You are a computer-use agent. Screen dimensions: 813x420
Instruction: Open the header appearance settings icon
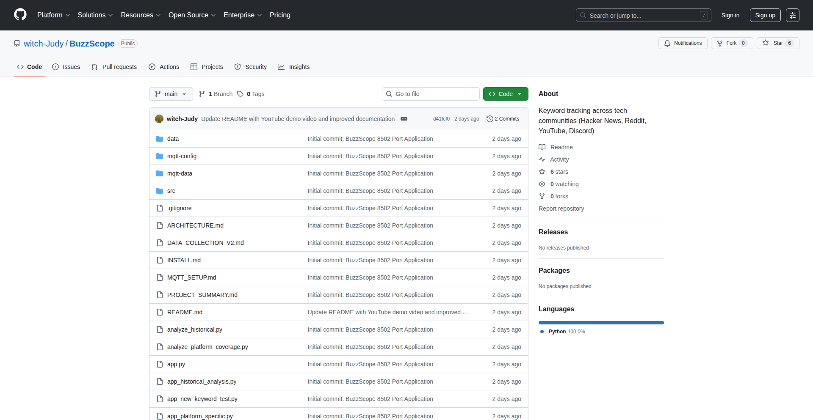pyautogui.click(x=792, y=15)
